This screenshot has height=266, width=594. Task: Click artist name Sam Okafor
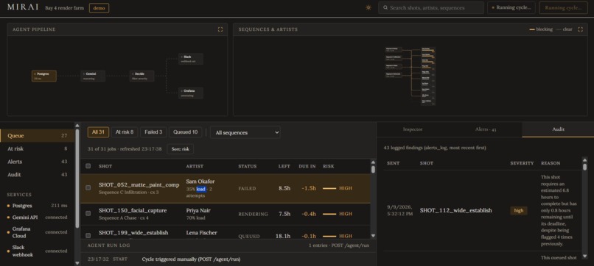[x=200, y=181]
